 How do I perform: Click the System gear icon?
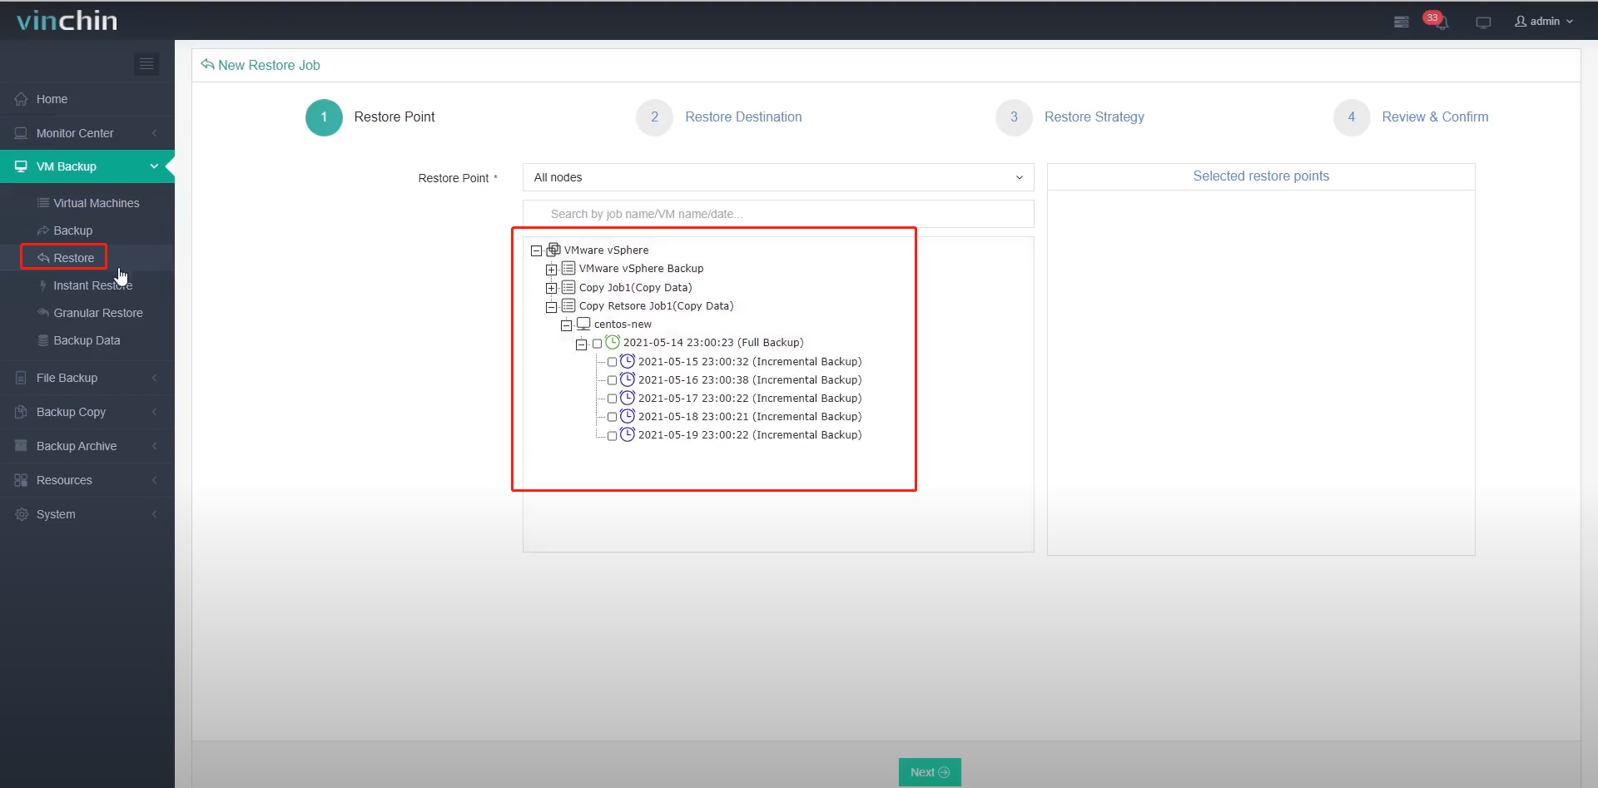tap(21, 514)
